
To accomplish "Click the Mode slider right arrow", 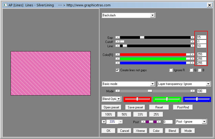I will (192, 91).
